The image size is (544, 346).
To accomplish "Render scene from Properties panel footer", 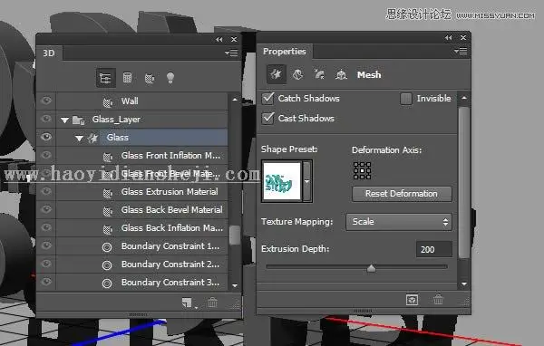I will pos(412,300).
